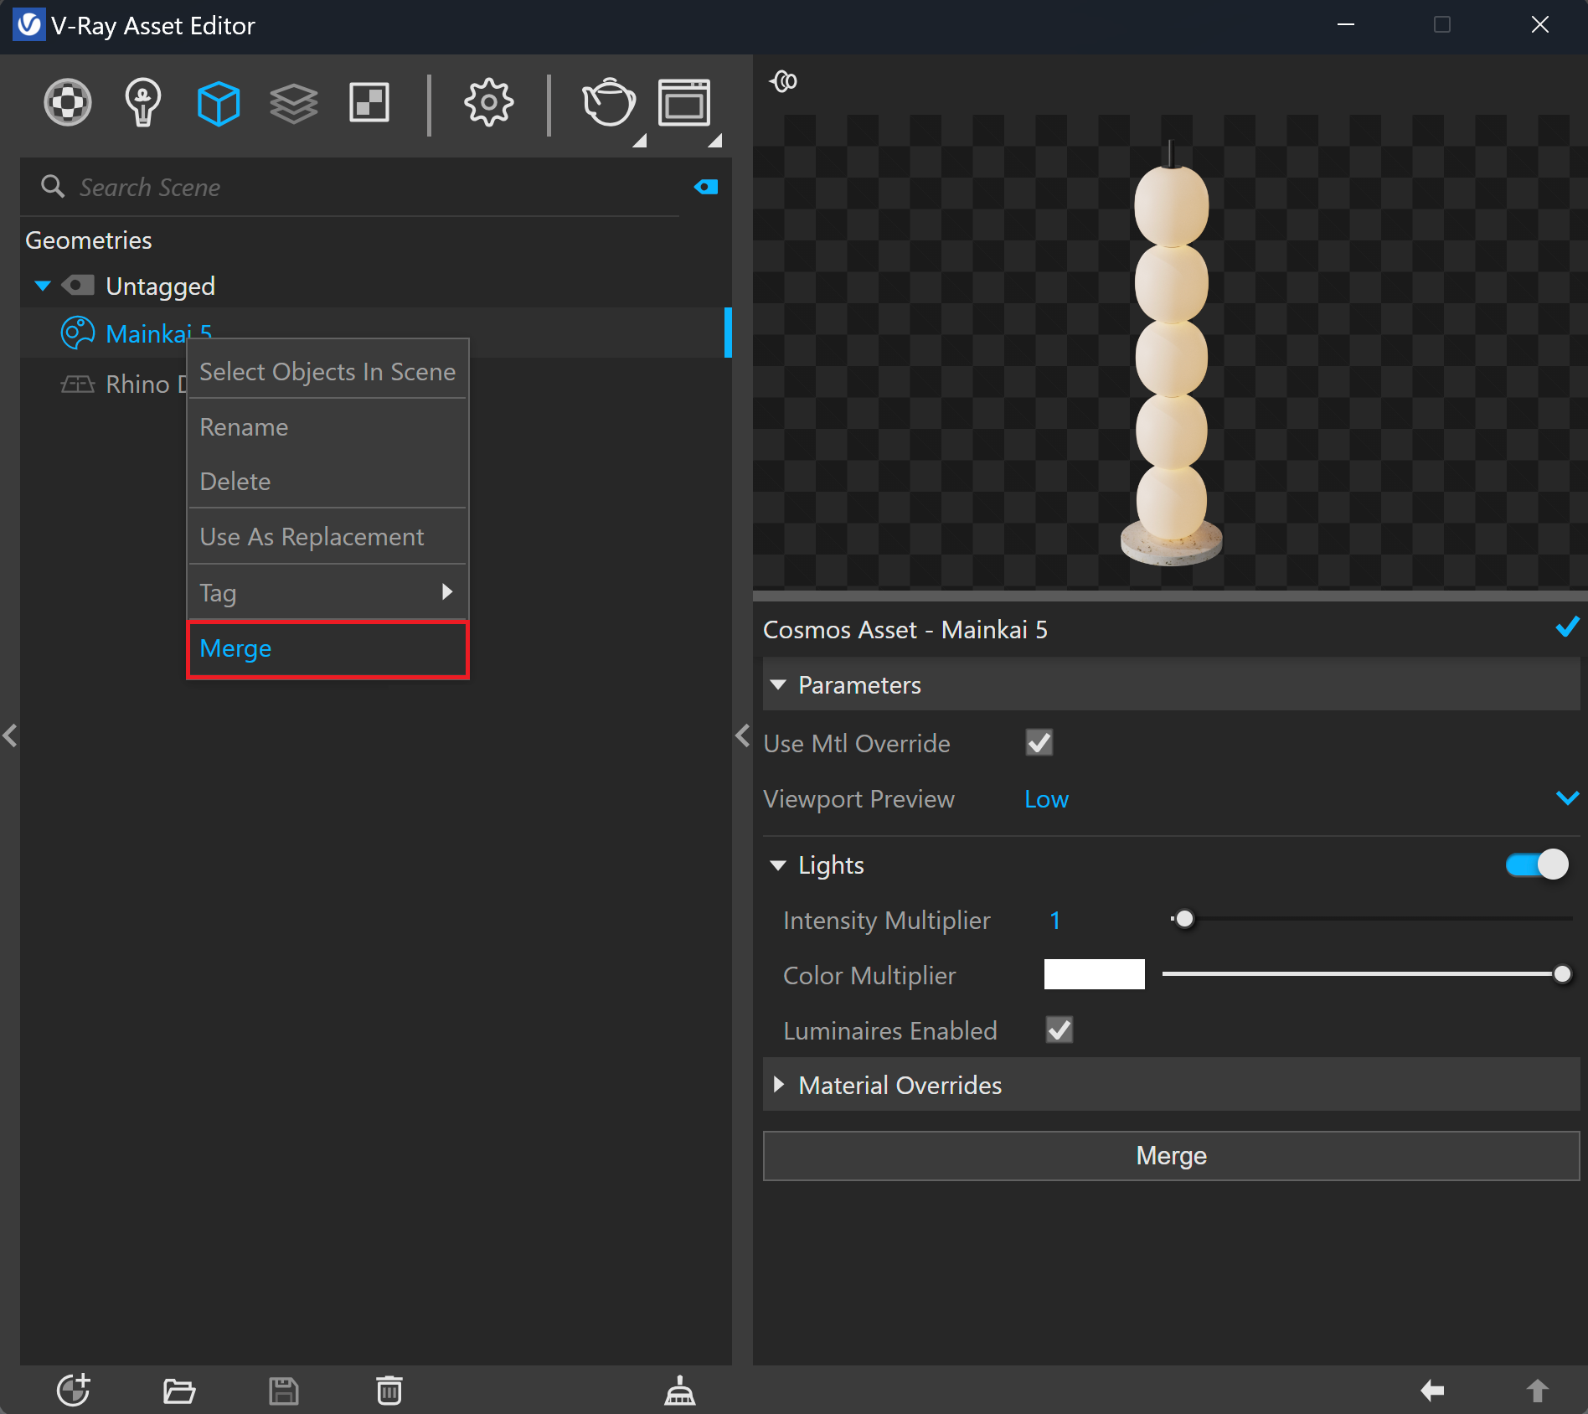
Task: Click the open folder import icon
Action: (178, 1391)
